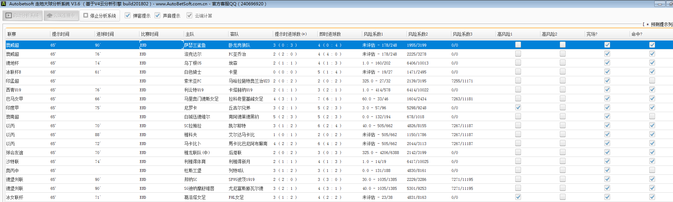673x202 pixels.
Task: Sort by the 联赛 column header
Action: click(x=12, y=34)
